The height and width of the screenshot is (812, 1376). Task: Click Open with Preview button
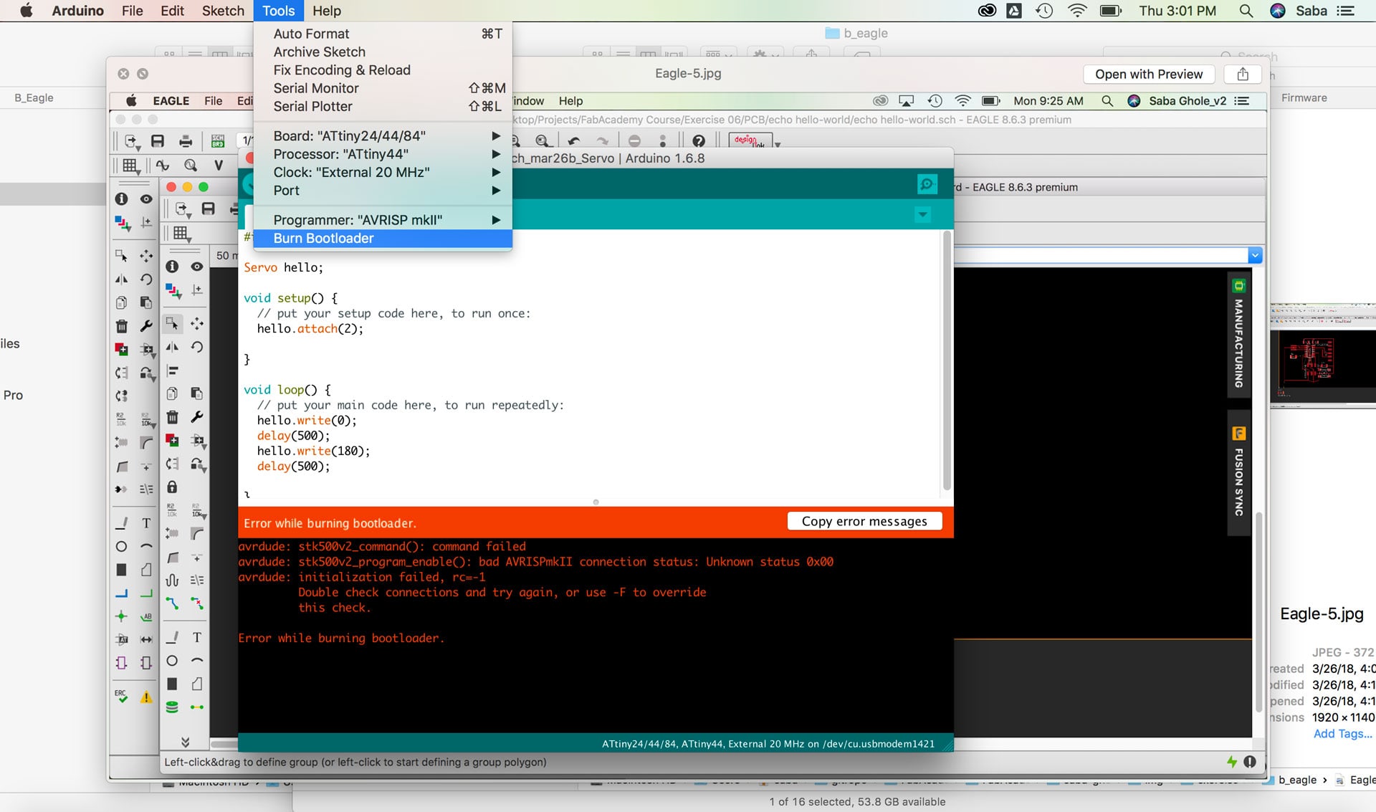click(1149, 74)
